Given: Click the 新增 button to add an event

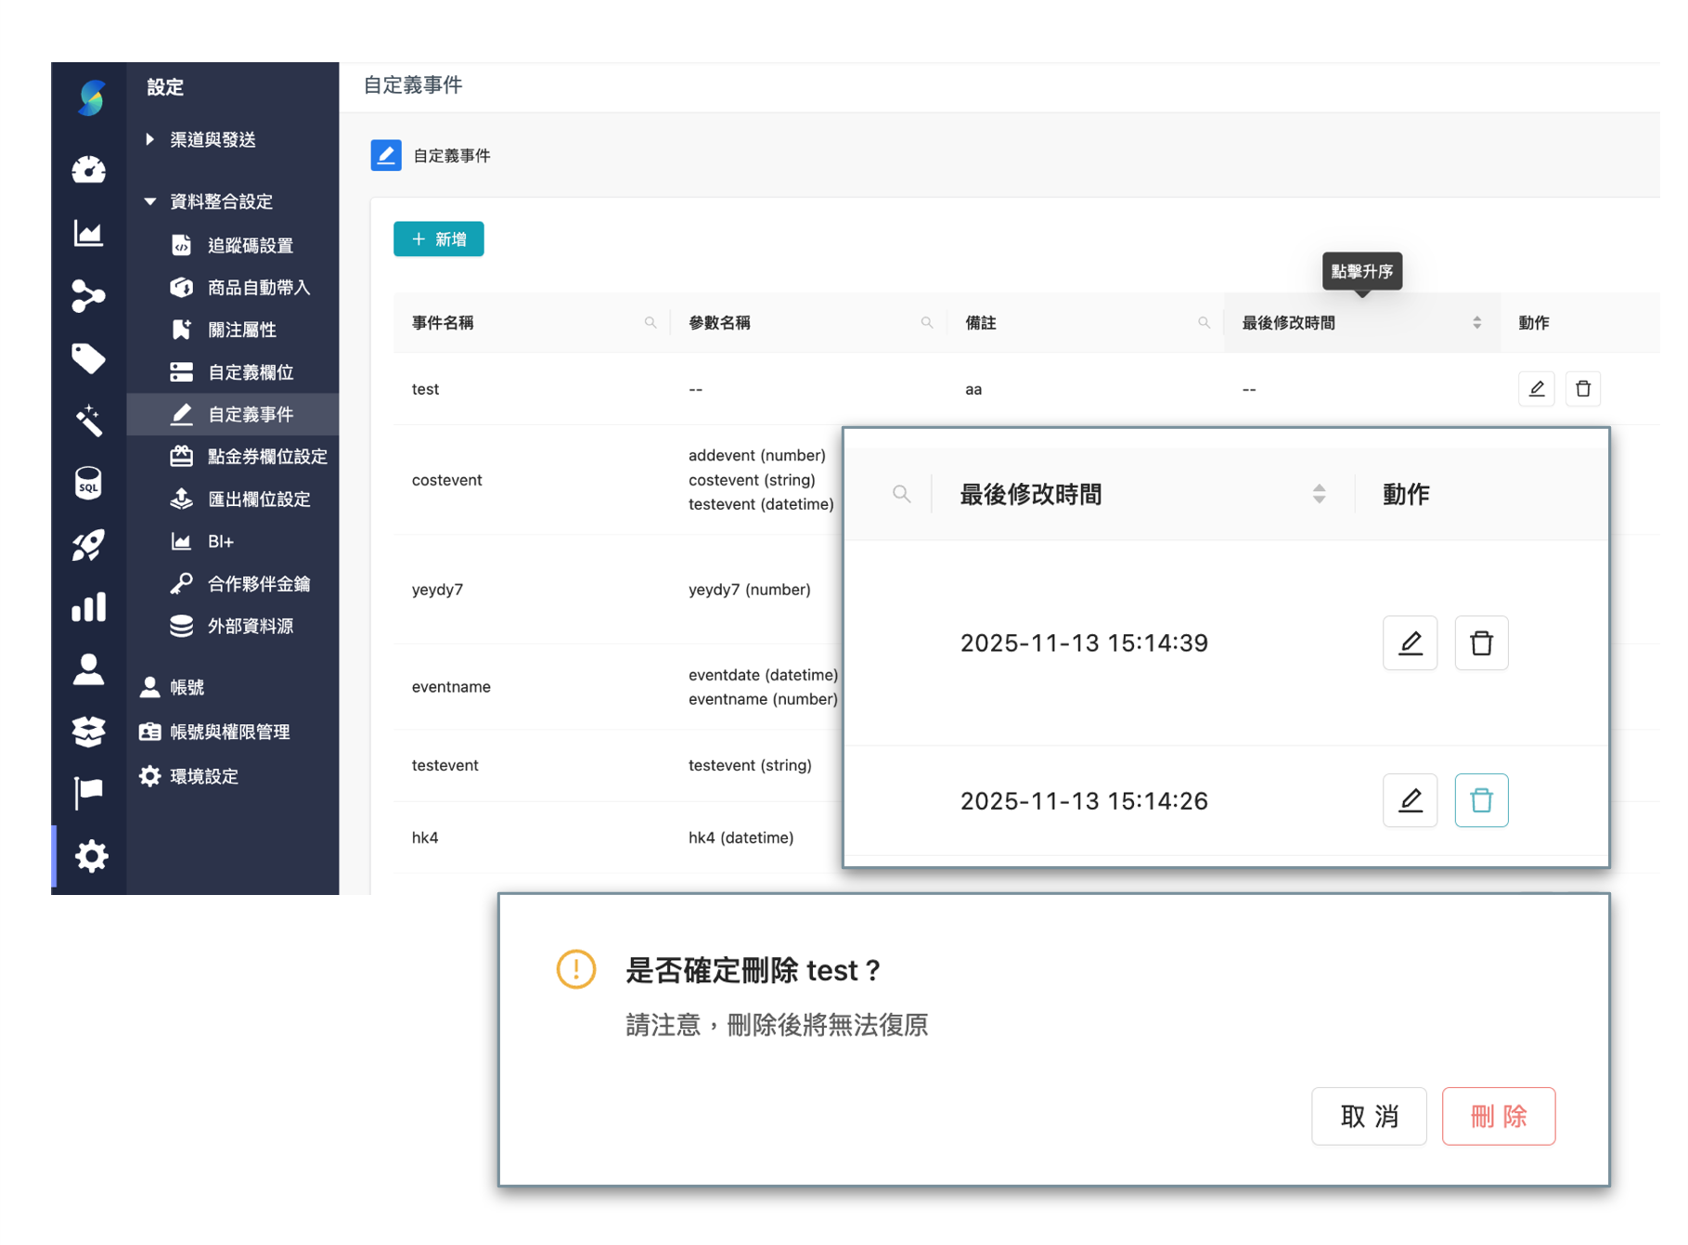Looking at the screenshot, I should point(438,239).
